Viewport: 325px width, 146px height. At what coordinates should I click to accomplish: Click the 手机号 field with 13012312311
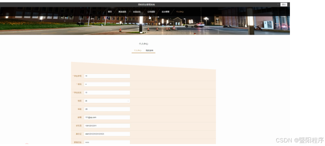coord(107,126)
